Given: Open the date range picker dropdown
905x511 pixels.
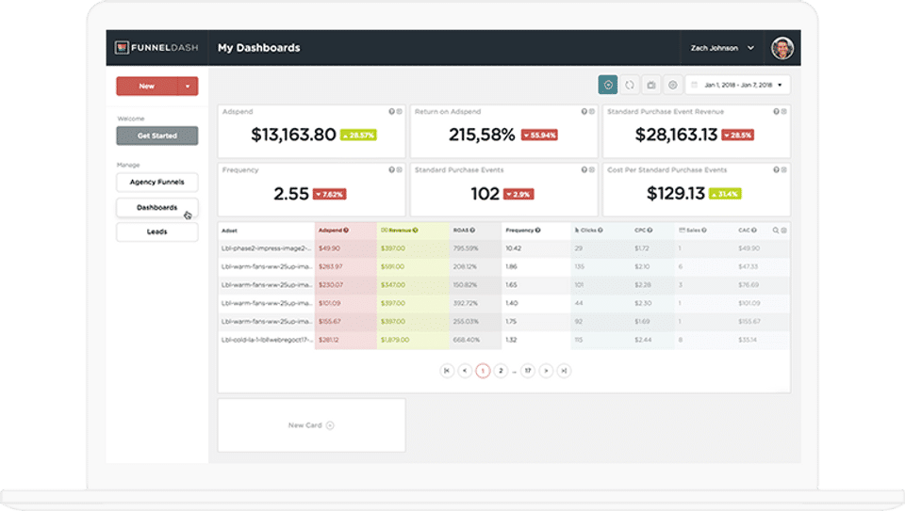Looking at the screenshot, I should click(x=737, y=85).
